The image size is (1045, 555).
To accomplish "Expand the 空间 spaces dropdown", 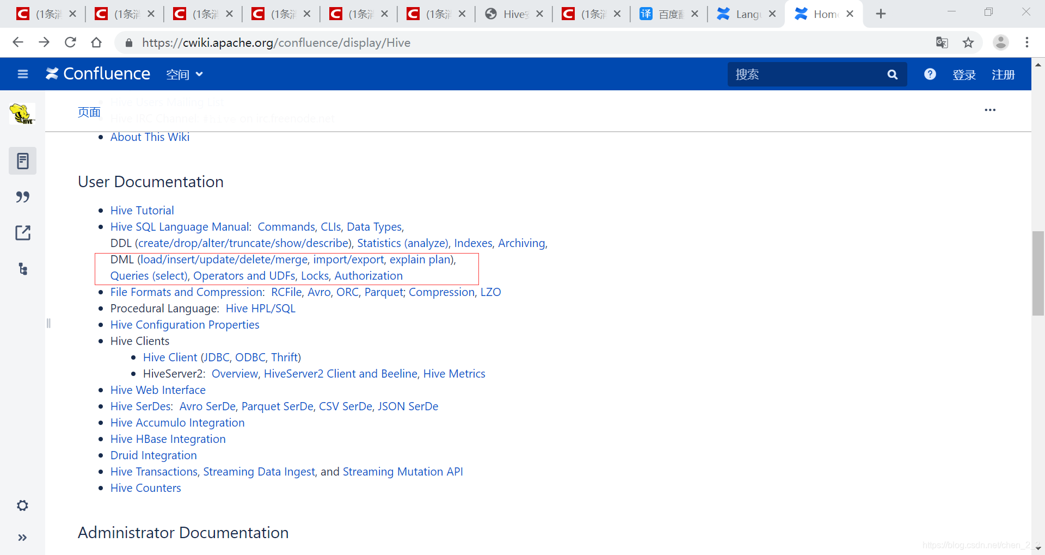I will point(185,75).
